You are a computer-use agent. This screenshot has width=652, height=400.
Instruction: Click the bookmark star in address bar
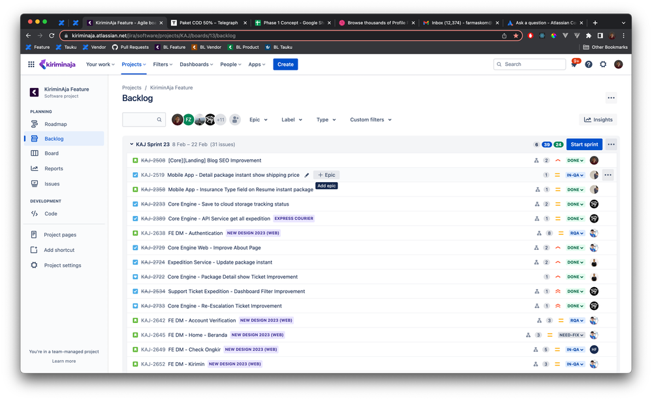point(516,36)
